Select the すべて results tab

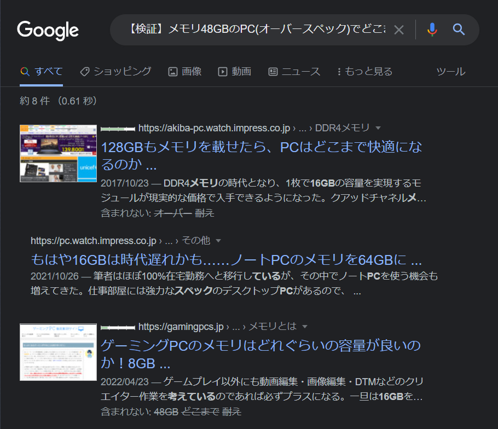42,71
